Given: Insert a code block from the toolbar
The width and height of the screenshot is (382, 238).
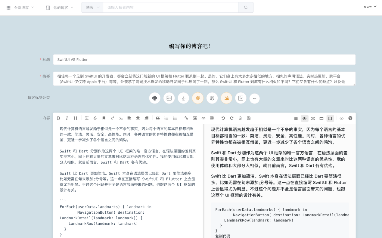Looking at the screenshot, I should pos(203,118).
